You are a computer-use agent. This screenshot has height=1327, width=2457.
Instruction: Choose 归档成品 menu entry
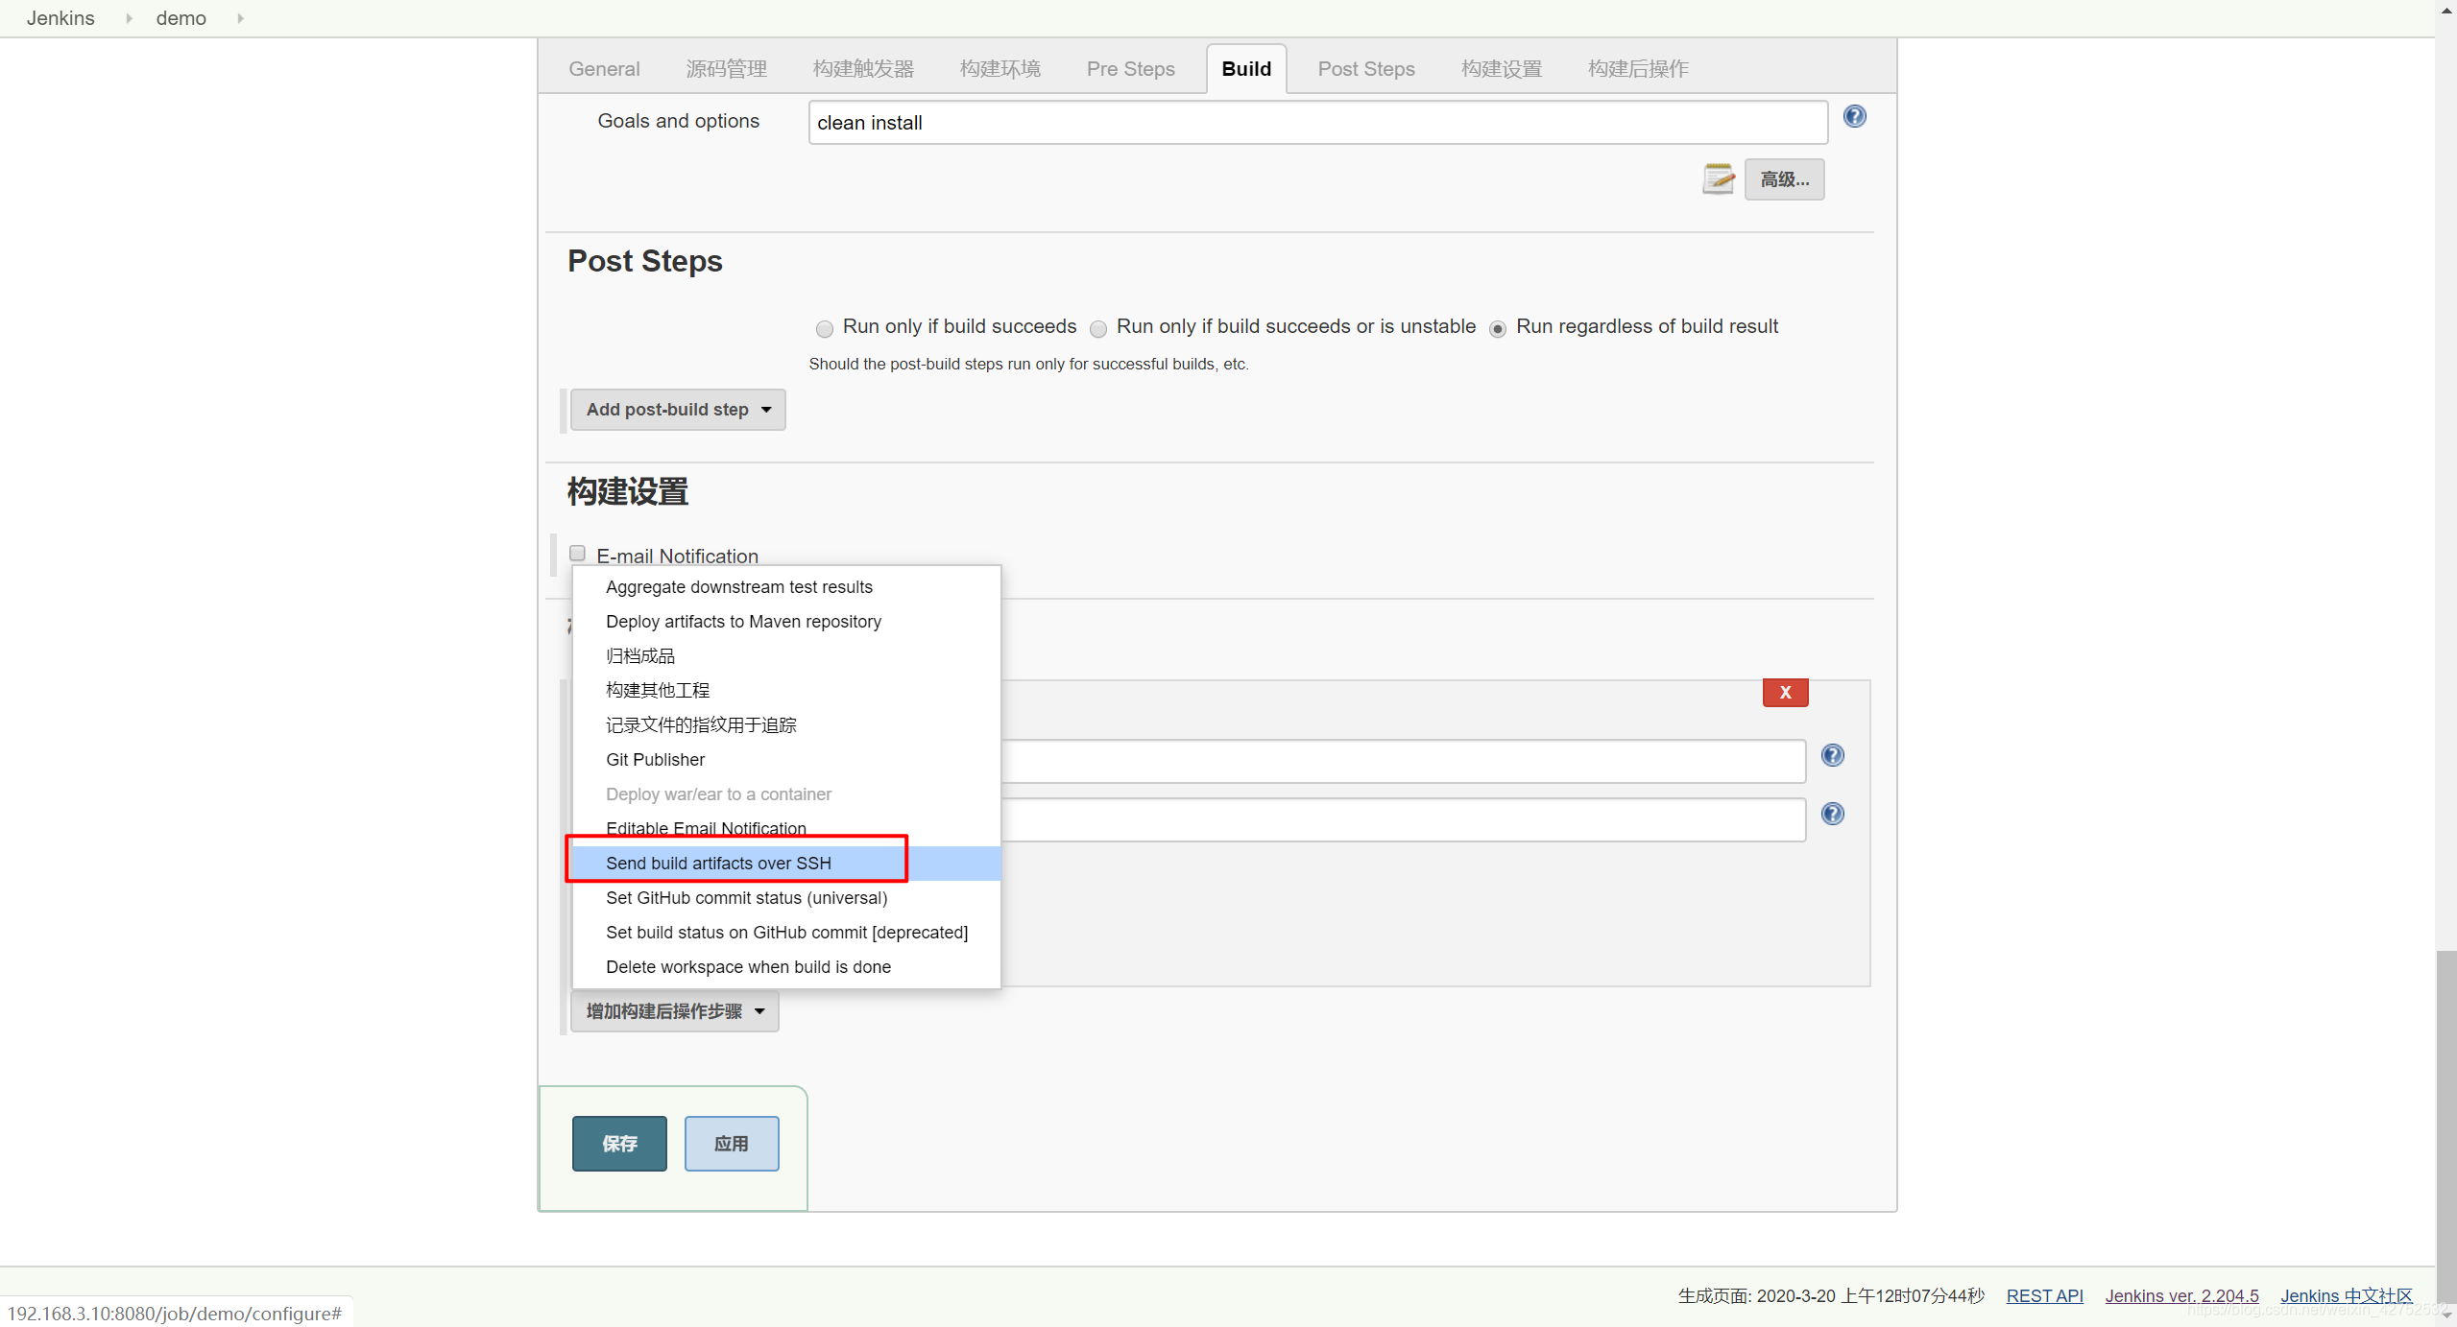(786, 656)
